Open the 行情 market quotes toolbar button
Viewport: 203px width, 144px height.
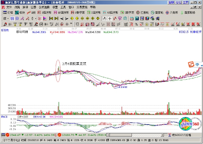click(8, 12)
